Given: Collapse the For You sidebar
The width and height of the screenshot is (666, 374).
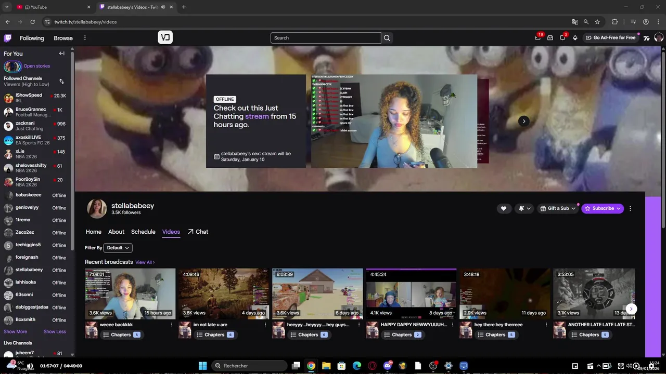Looking at the screenshot, I should [x=62, y=54].
